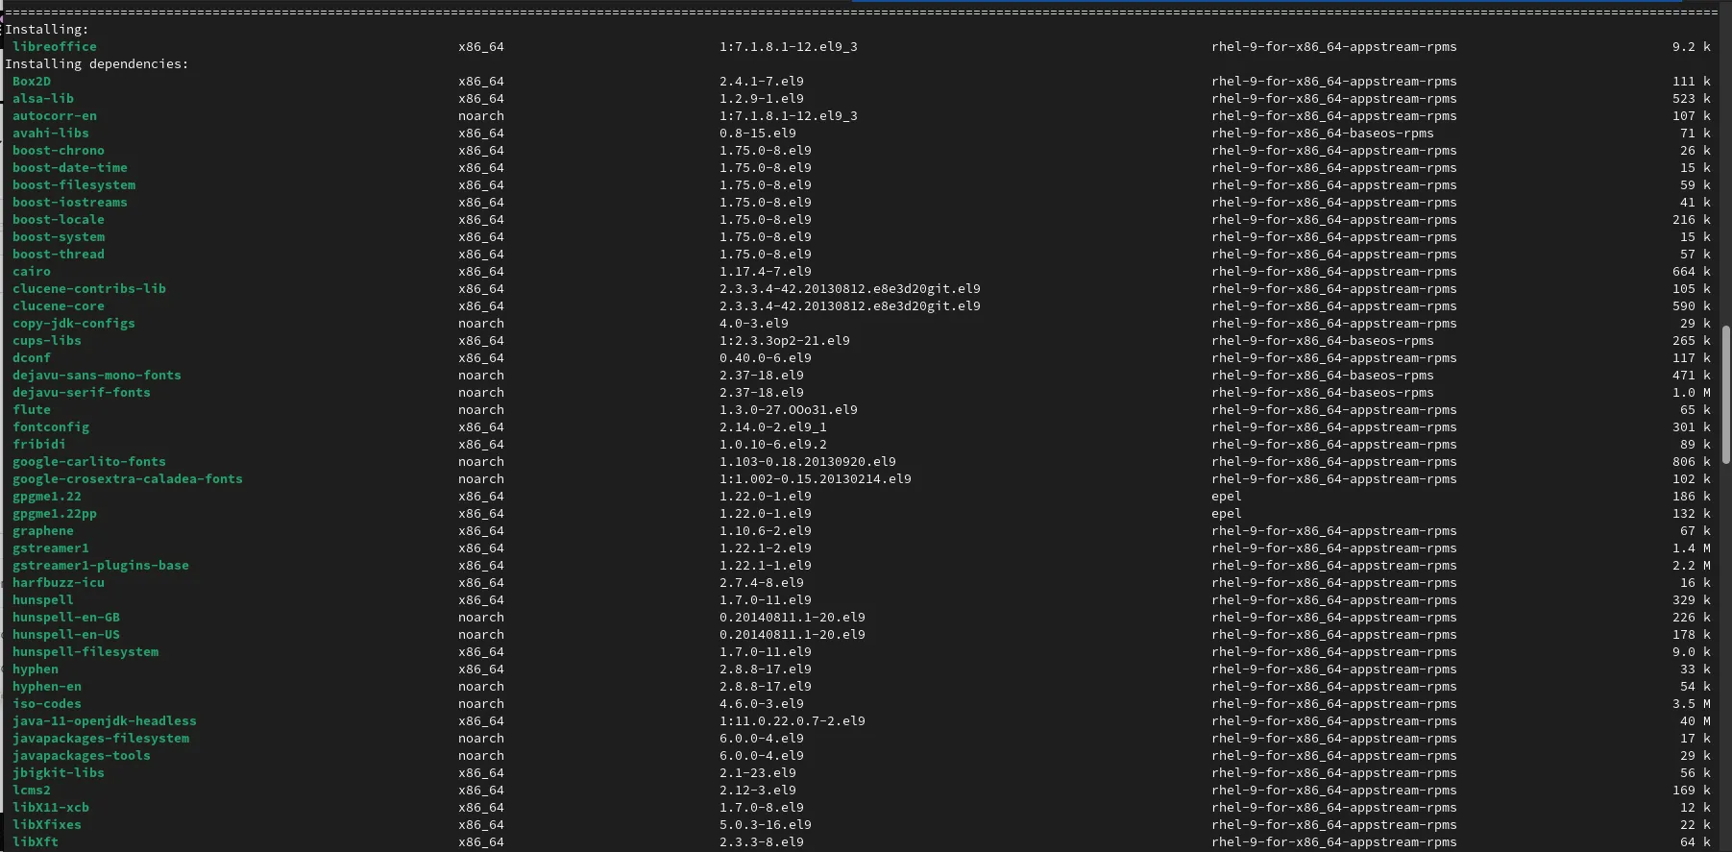The width and height of the screenshot is (1732, 852).
Task: Select gstreamer1 package name
Action: (51, 548)
